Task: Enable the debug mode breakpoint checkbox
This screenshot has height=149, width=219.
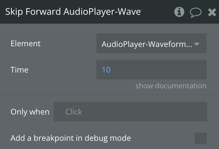Action: click(x=201, y=138)
